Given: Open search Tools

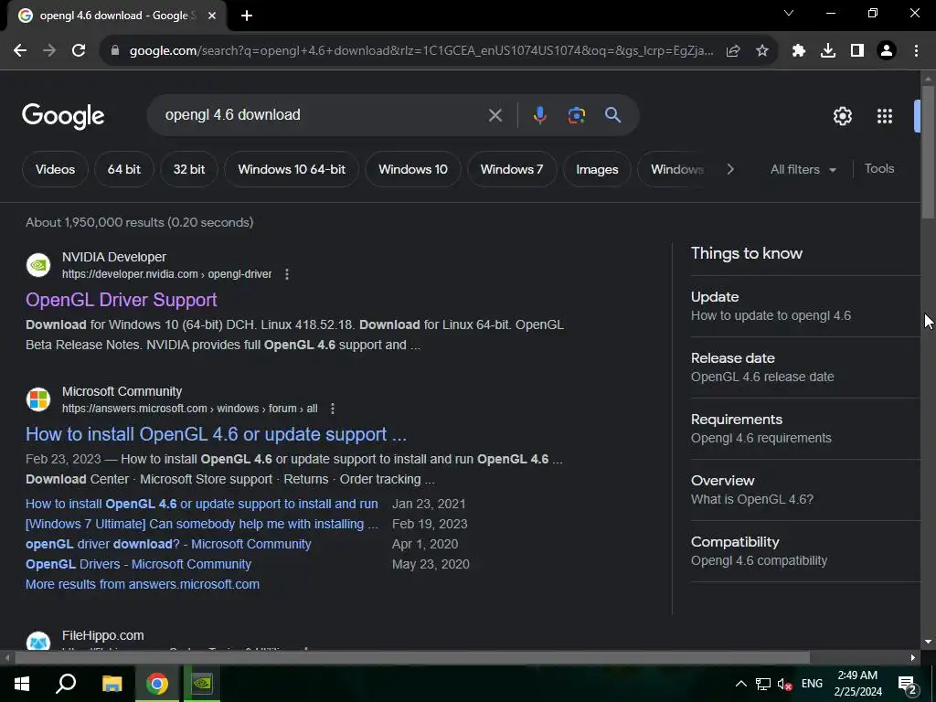Looking at the screenshot, I should [879, 169].
